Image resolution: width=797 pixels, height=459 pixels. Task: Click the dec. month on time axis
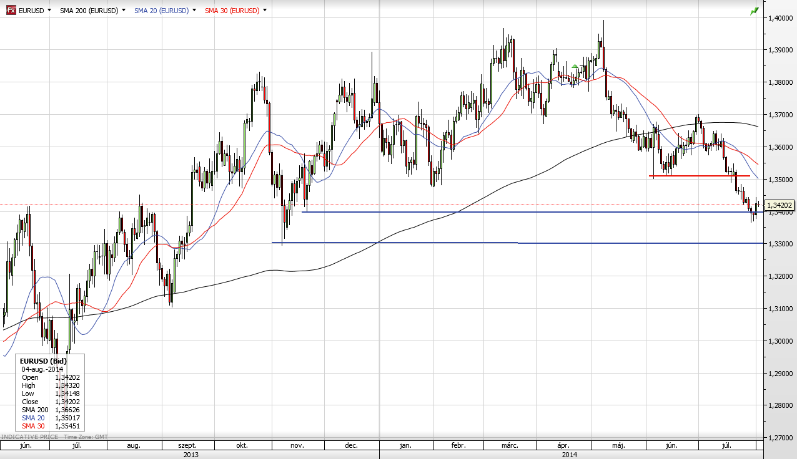point(351,446)
